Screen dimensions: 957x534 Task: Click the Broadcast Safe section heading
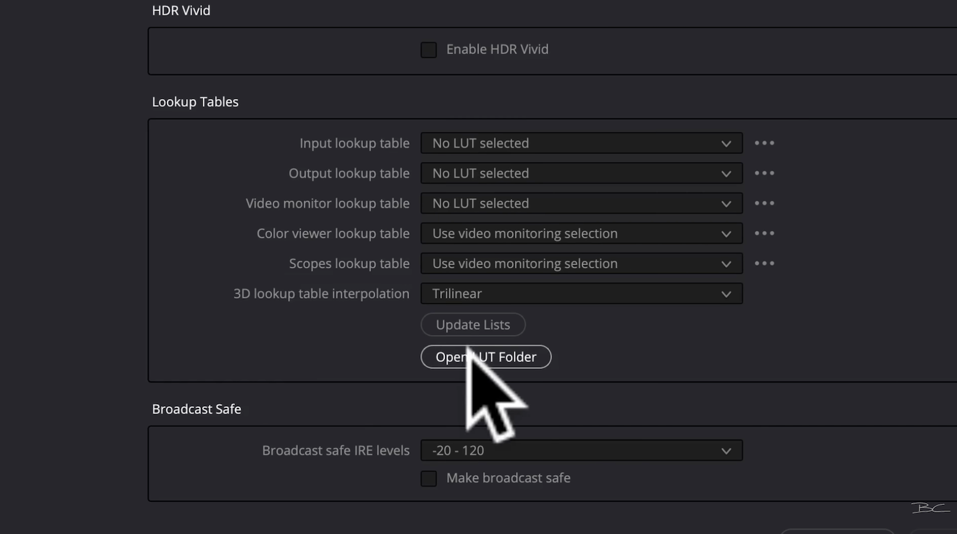(197, 409)
